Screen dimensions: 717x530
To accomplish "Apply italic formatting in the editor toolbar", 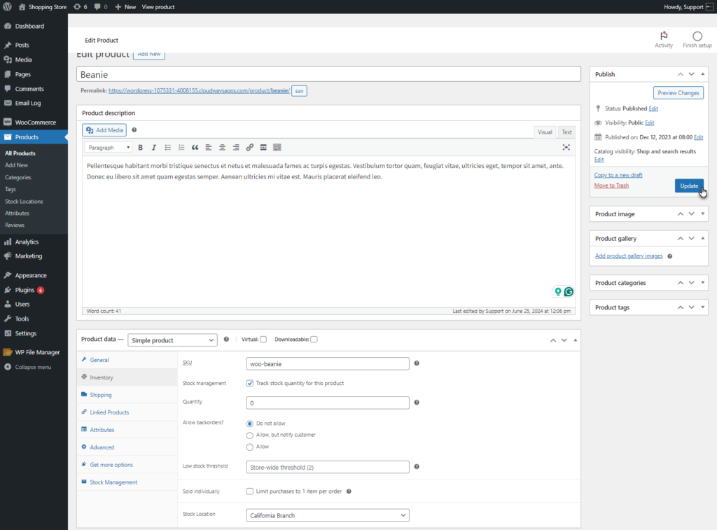I will tap(154, 147).
